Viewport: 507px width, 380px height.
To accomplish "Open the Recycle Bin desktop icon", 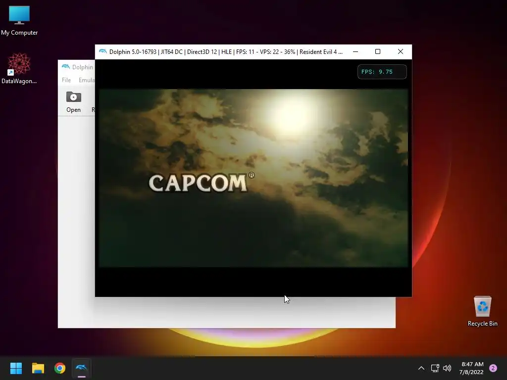I will pos(482,311).
